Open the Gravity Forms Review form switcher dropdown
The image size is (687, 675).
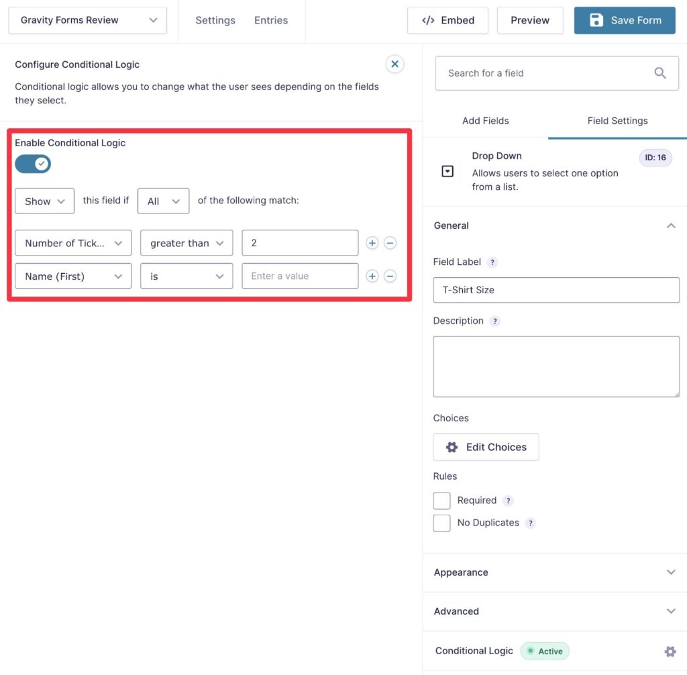pos(88,20)
